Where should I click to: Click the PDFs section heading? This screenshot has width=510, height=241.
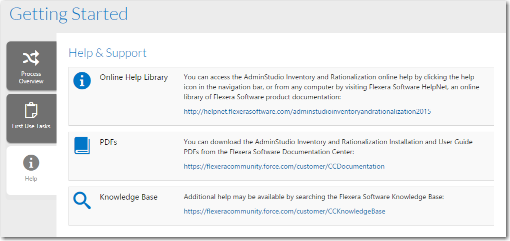[108, 142]
